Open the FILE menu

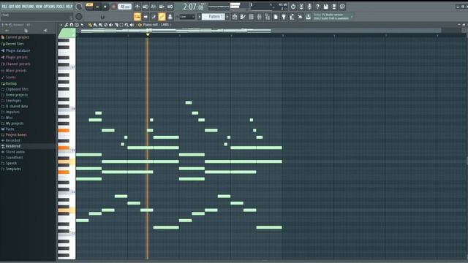click(x=4, y=7)
